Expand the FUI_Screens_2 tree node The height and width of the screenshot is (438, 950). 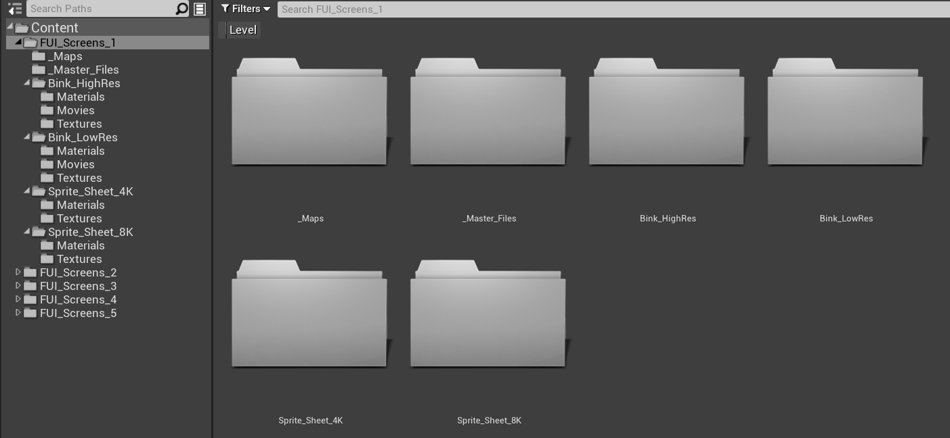click(18, 272)
